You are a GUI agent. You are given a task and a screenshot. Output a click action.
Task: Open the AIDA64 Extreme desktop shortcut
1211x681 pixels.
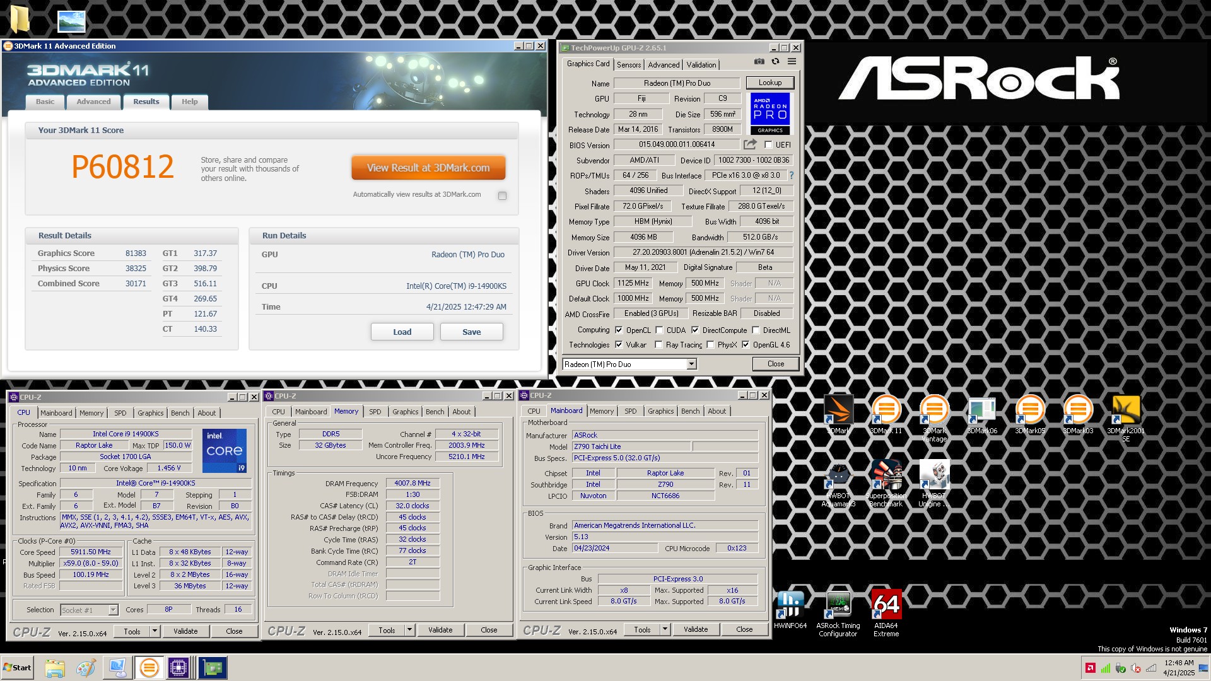886,613
